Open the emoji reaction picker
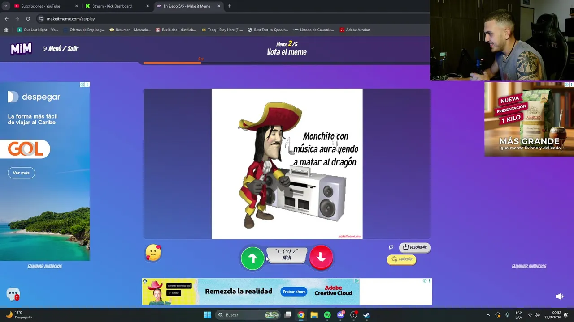The image size is (574, 322). pos(153,253)
